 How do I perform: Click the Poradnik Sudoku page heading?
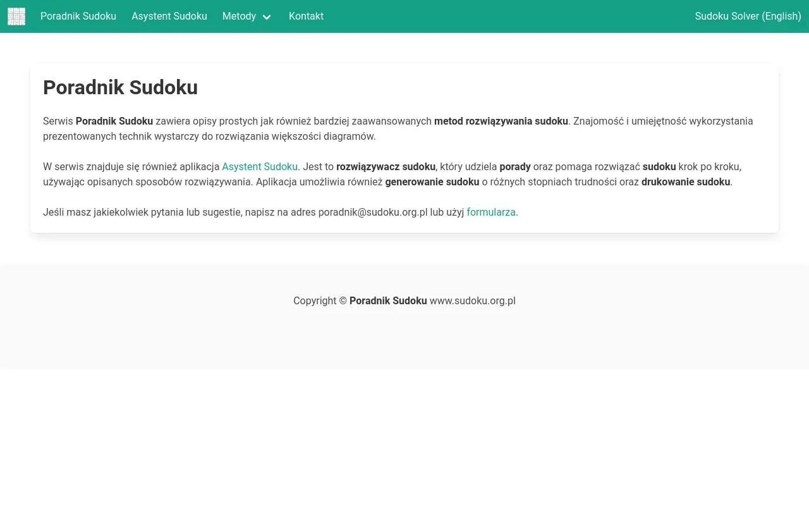pos(120,87)
